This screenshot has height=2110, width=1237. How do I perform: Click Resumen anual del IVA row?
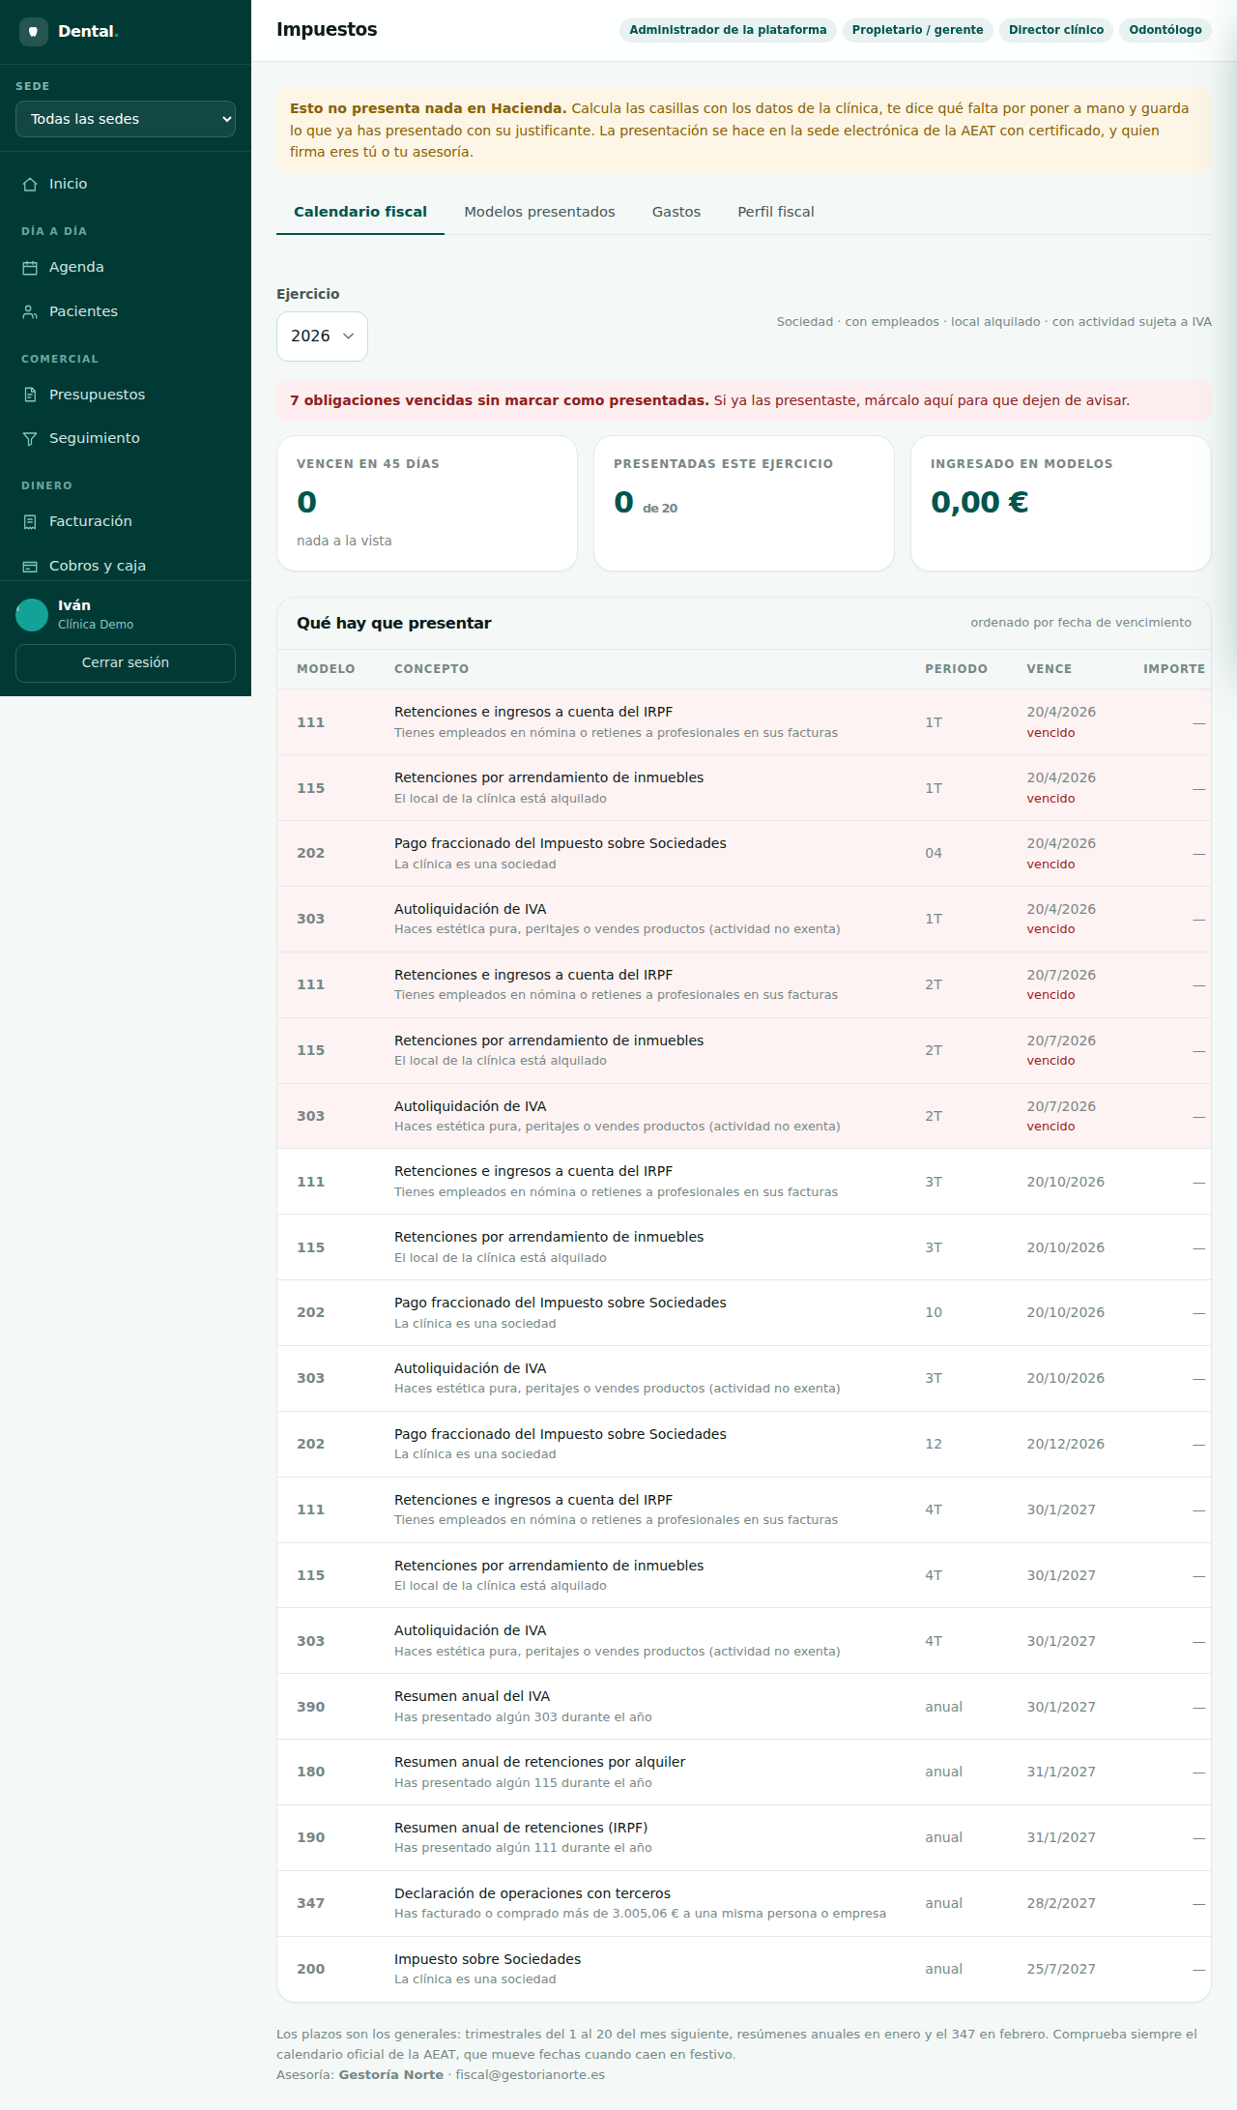[744, 1707]
